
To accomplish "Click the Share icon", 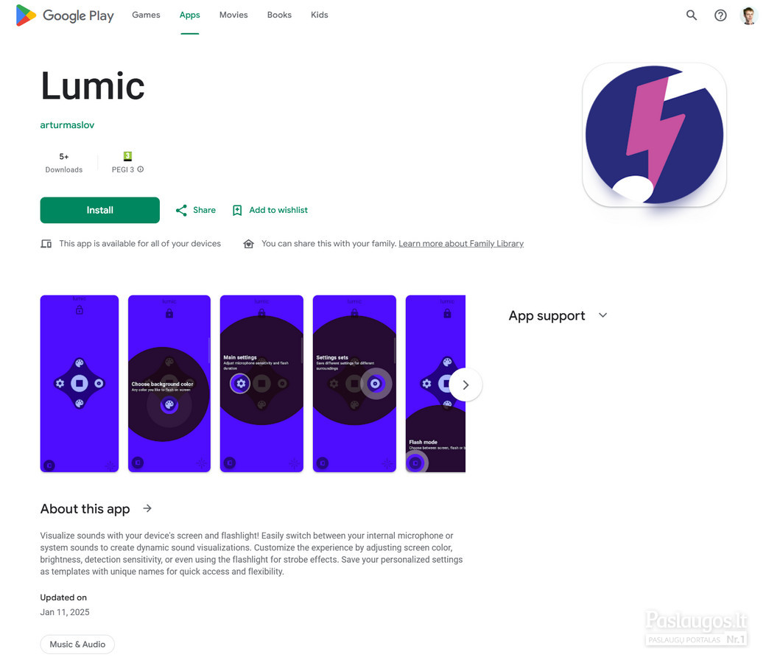I will click(181, 210).
